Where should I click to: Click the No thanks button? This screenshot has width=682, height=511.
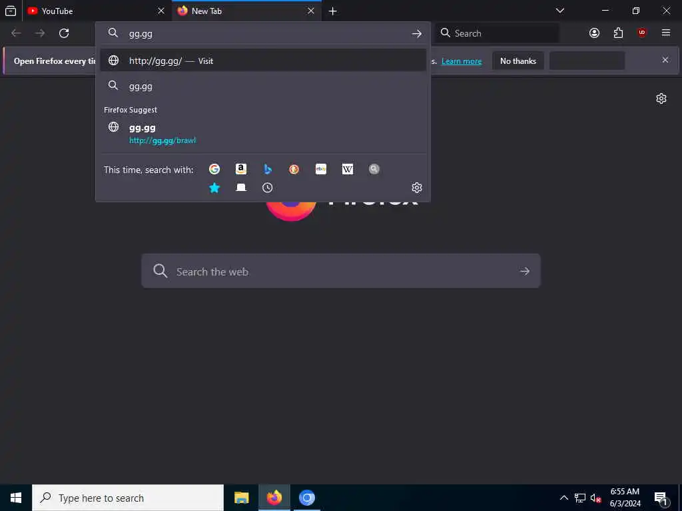pyautogui.click(x=518, y=61)
